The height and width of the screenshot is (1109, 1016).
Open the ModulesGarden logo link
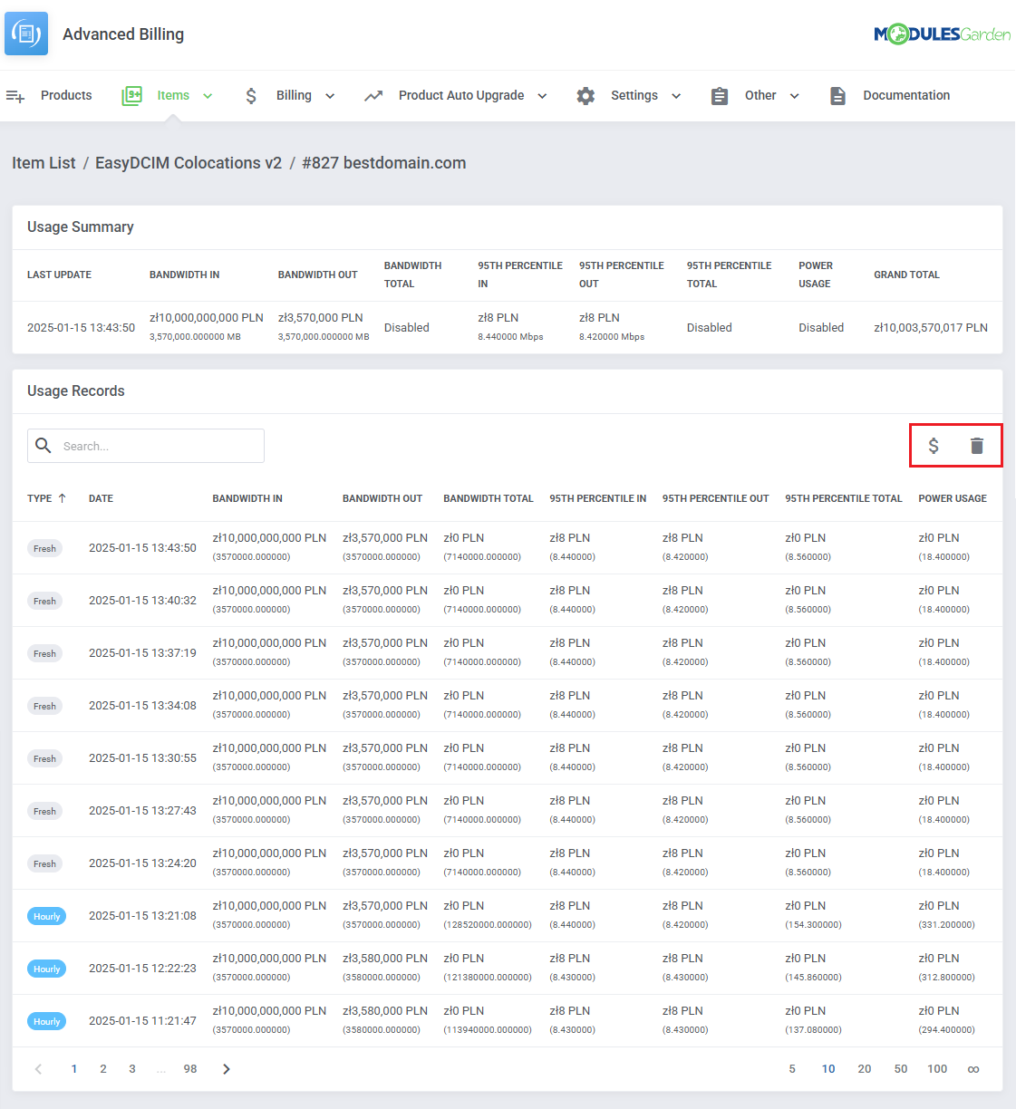(942, 34)
